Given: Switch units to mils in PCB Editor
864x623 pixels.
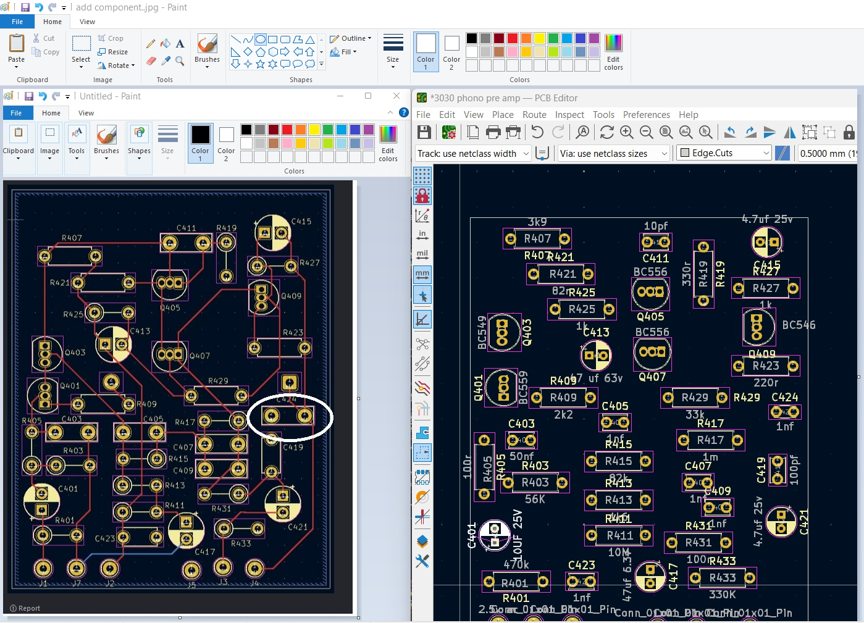Looking at the screenshot, I should (422, 255).
